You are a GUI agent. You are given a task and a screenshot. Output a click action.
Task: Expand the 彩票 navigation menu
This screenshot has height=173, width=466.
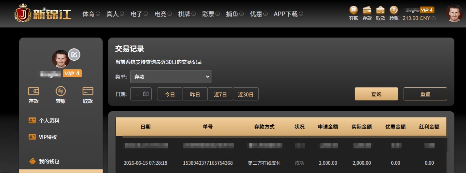pyautogui.click(x=211, y=14)
